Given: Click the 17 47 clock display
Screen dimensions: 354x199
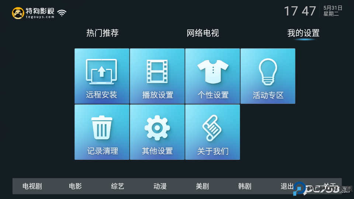Looking at the screenshot, I should (x=300, y=11).
